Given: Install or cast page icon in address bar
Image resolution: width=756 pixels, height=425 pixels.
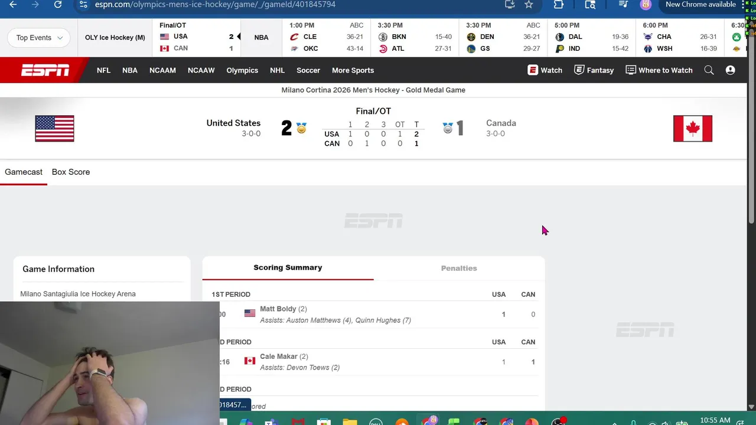Looking at the screenshot, I should (x=510, y=5).
